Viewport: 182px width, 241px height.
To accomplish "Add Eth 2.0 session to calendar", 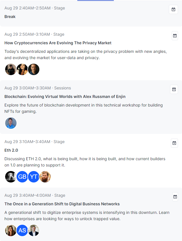I will [x=174, y=143].
